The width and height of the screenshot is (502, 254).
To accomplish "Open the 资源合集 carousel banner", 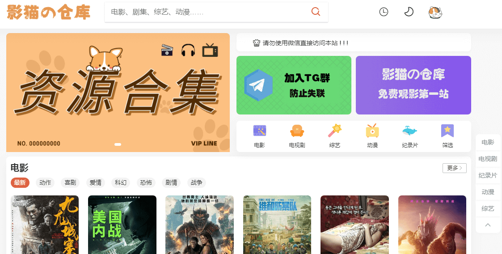I will (118, 93).
